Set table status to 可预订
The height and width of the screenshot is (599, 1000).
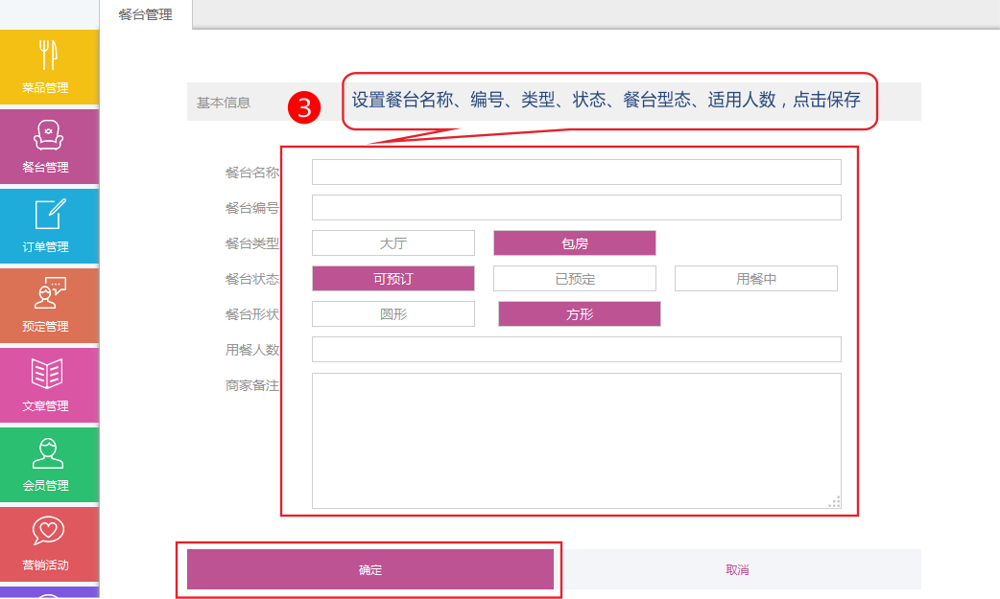click(393, 279)
